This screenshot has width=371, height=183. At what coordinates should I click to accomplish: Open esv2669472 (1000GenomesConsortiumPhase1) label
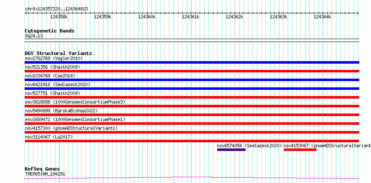pos(75,119)
